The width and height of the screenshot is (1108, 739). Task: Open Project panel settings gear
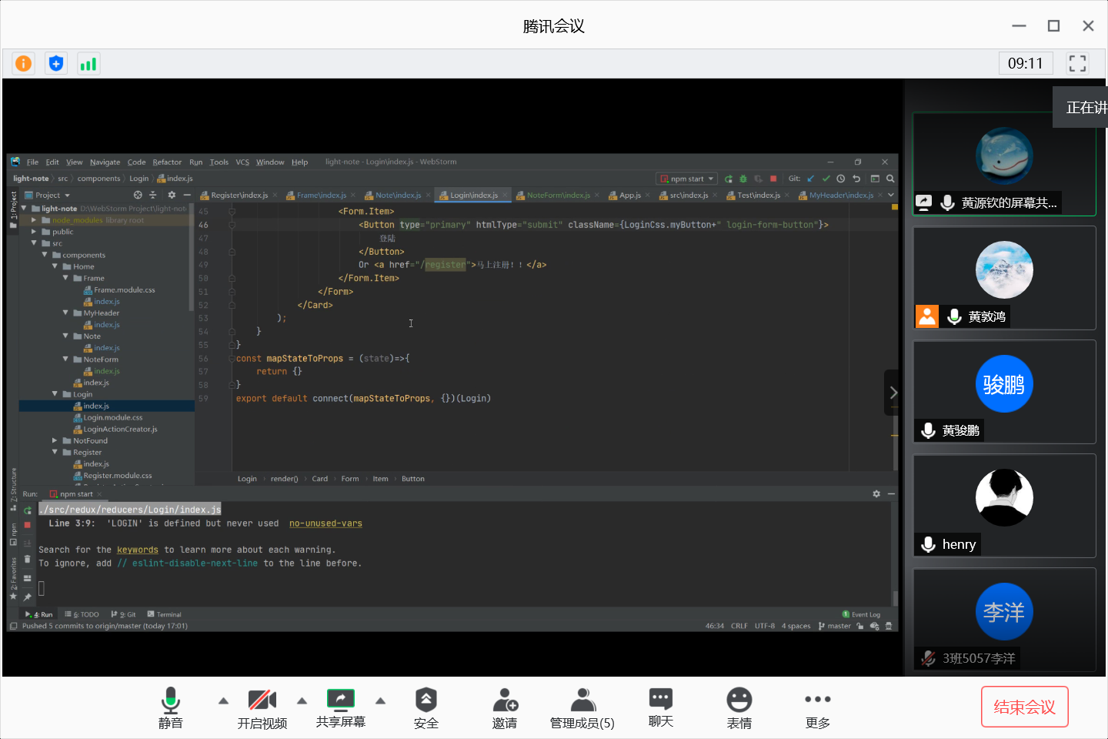[172, 196]
